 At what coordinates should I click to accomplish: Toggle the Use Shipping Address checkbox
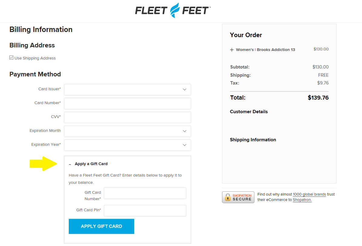12,58
